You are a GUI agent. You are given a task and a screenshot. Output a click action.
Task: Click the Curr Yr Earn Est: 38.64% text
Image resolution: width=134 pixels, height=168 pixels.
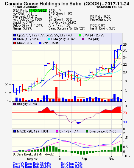pyautogui.click(x=32, y=164)
